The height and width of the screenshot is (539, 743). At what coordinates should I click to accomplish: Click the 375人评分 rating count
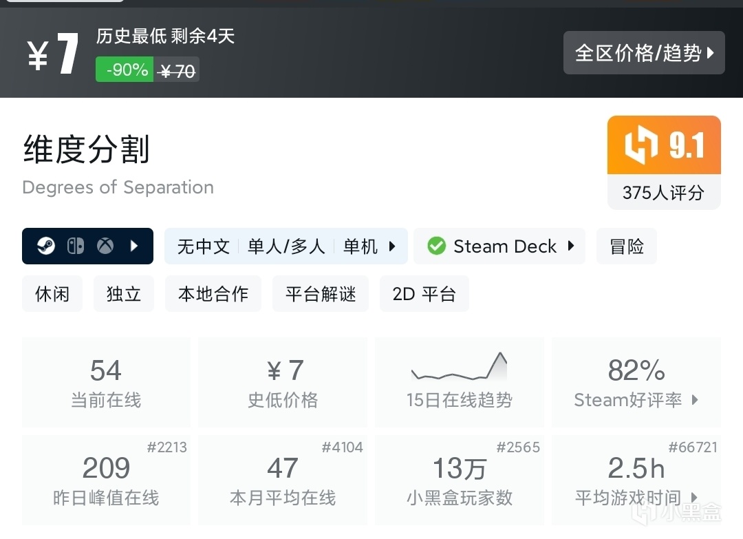[x=663, y=193]
